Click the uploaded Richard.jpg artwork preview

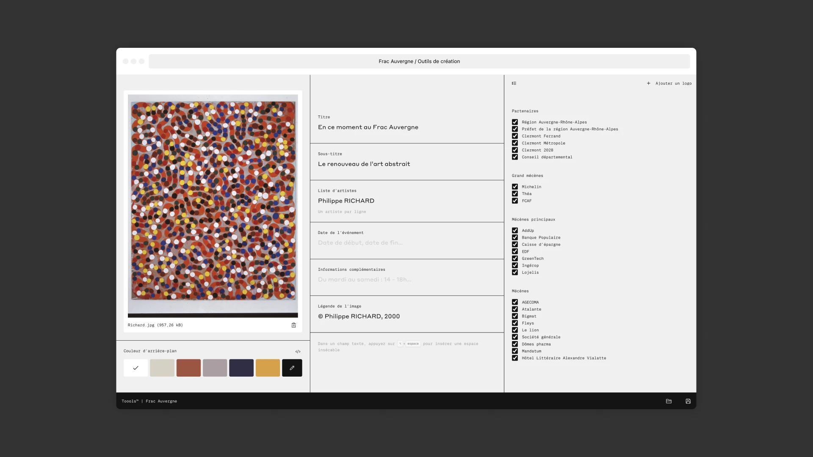click(213, 206)
